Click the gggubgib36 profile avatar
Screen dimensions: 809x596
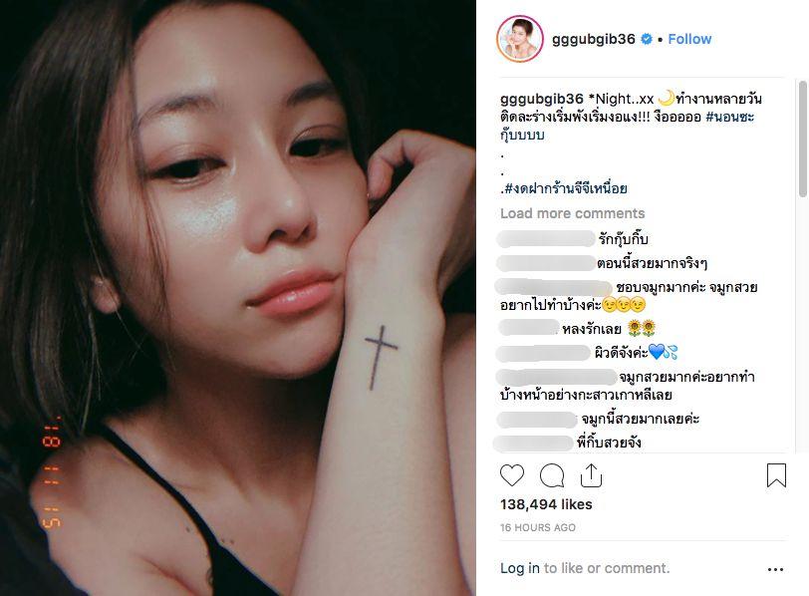[x=519, y=39]
